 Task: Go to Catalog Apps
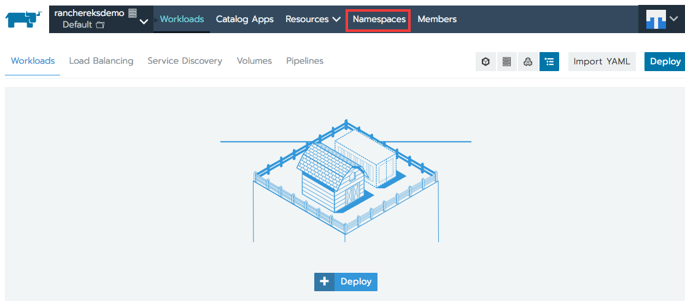[245, 19]
